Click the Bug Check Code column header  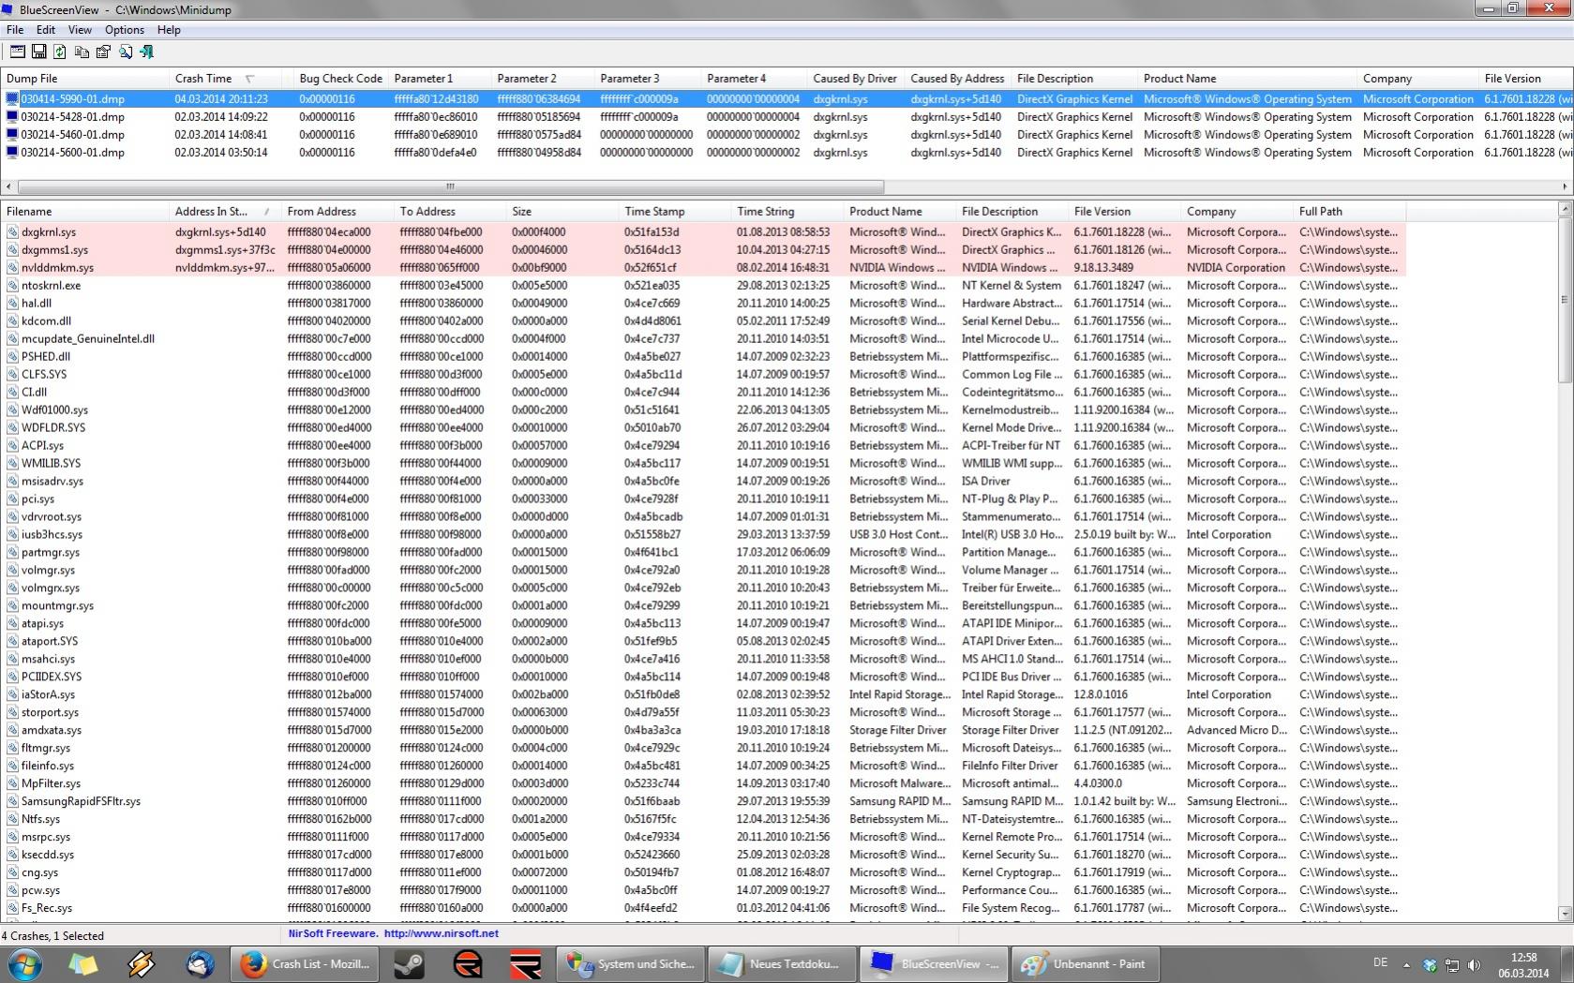coord(340,79)
